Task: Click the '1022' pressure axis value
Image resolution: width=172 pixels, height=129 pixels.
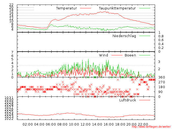Action: pyautogui.click(x=9, y=119)
